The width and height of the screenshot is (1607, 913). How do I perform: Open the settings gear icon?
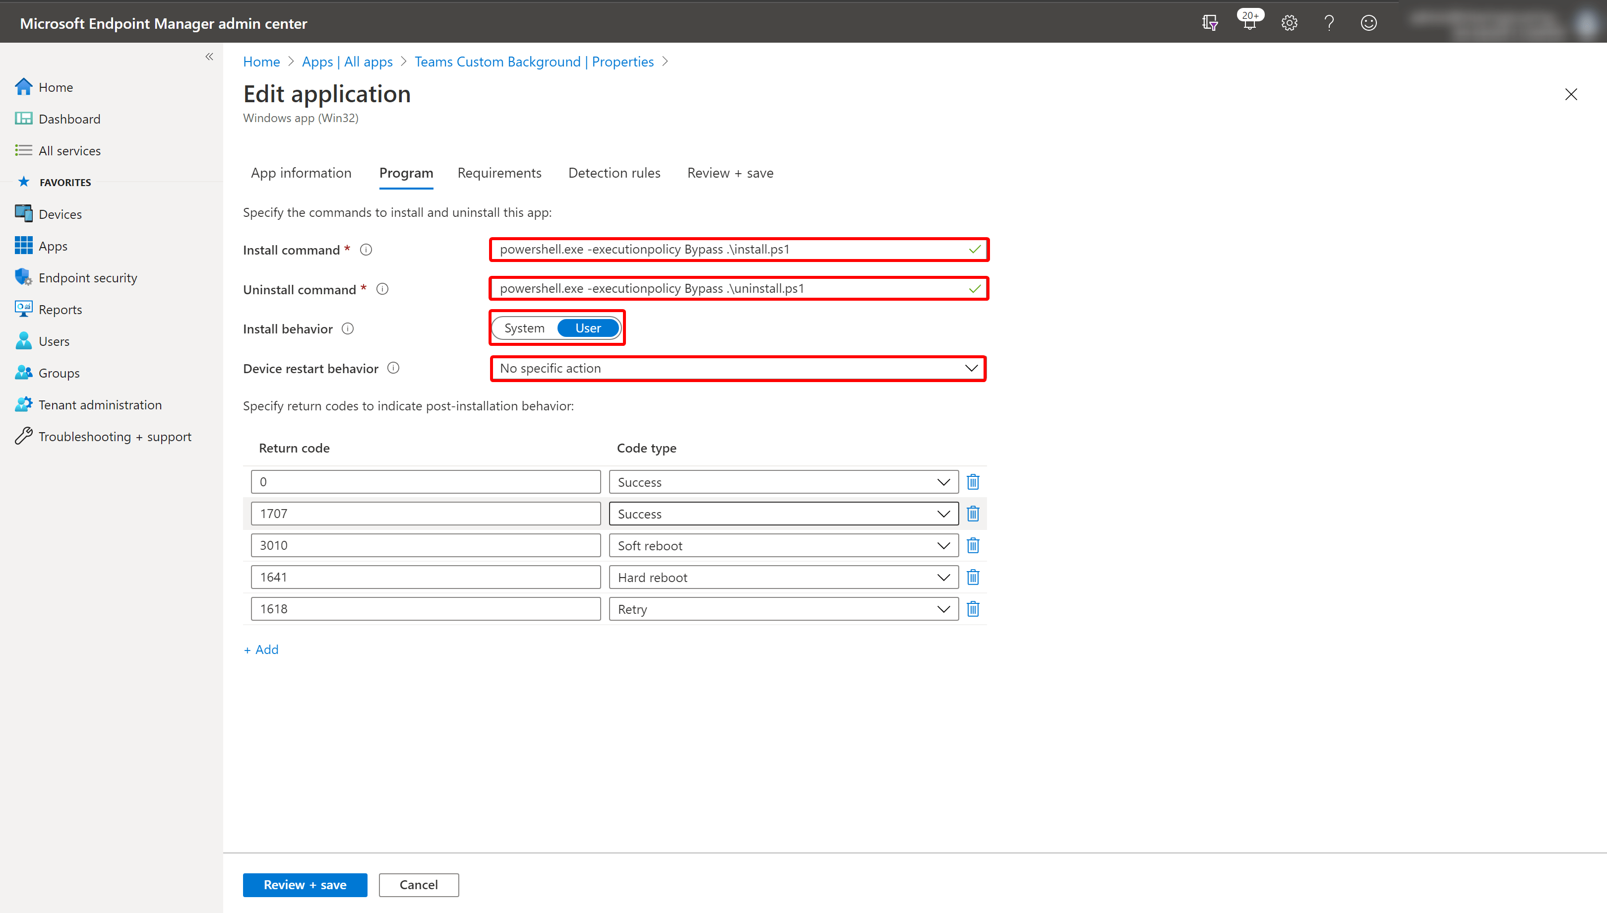point(1289,23)
